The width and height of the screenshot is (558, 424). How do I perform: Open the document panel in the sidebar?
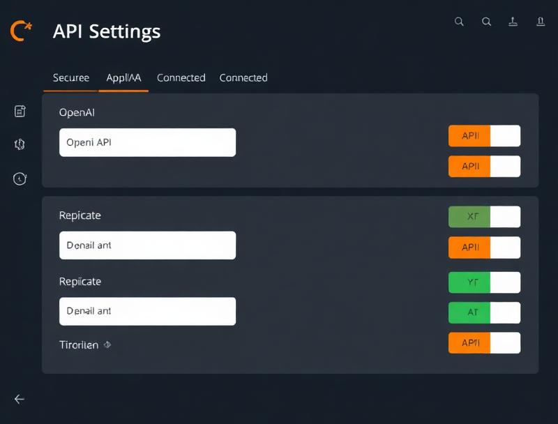[x=20, y=110]
